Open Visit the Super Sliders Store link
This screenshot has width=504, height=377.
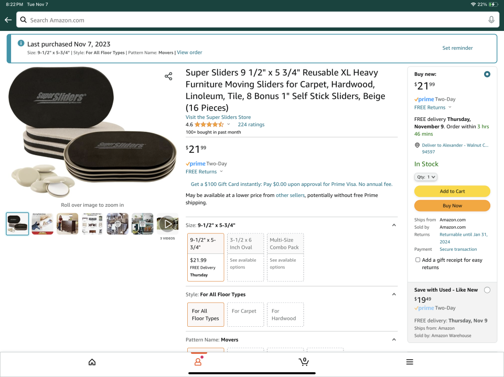point(218,117)
